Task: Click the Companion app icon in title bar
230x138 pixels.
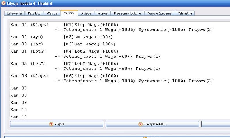Action: [3, 3]
